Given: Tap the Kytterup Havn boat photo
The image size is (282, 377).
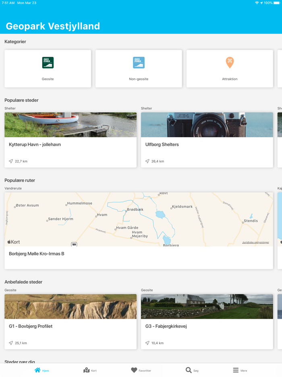Looking at the screenshot, I should pos(70,125).
